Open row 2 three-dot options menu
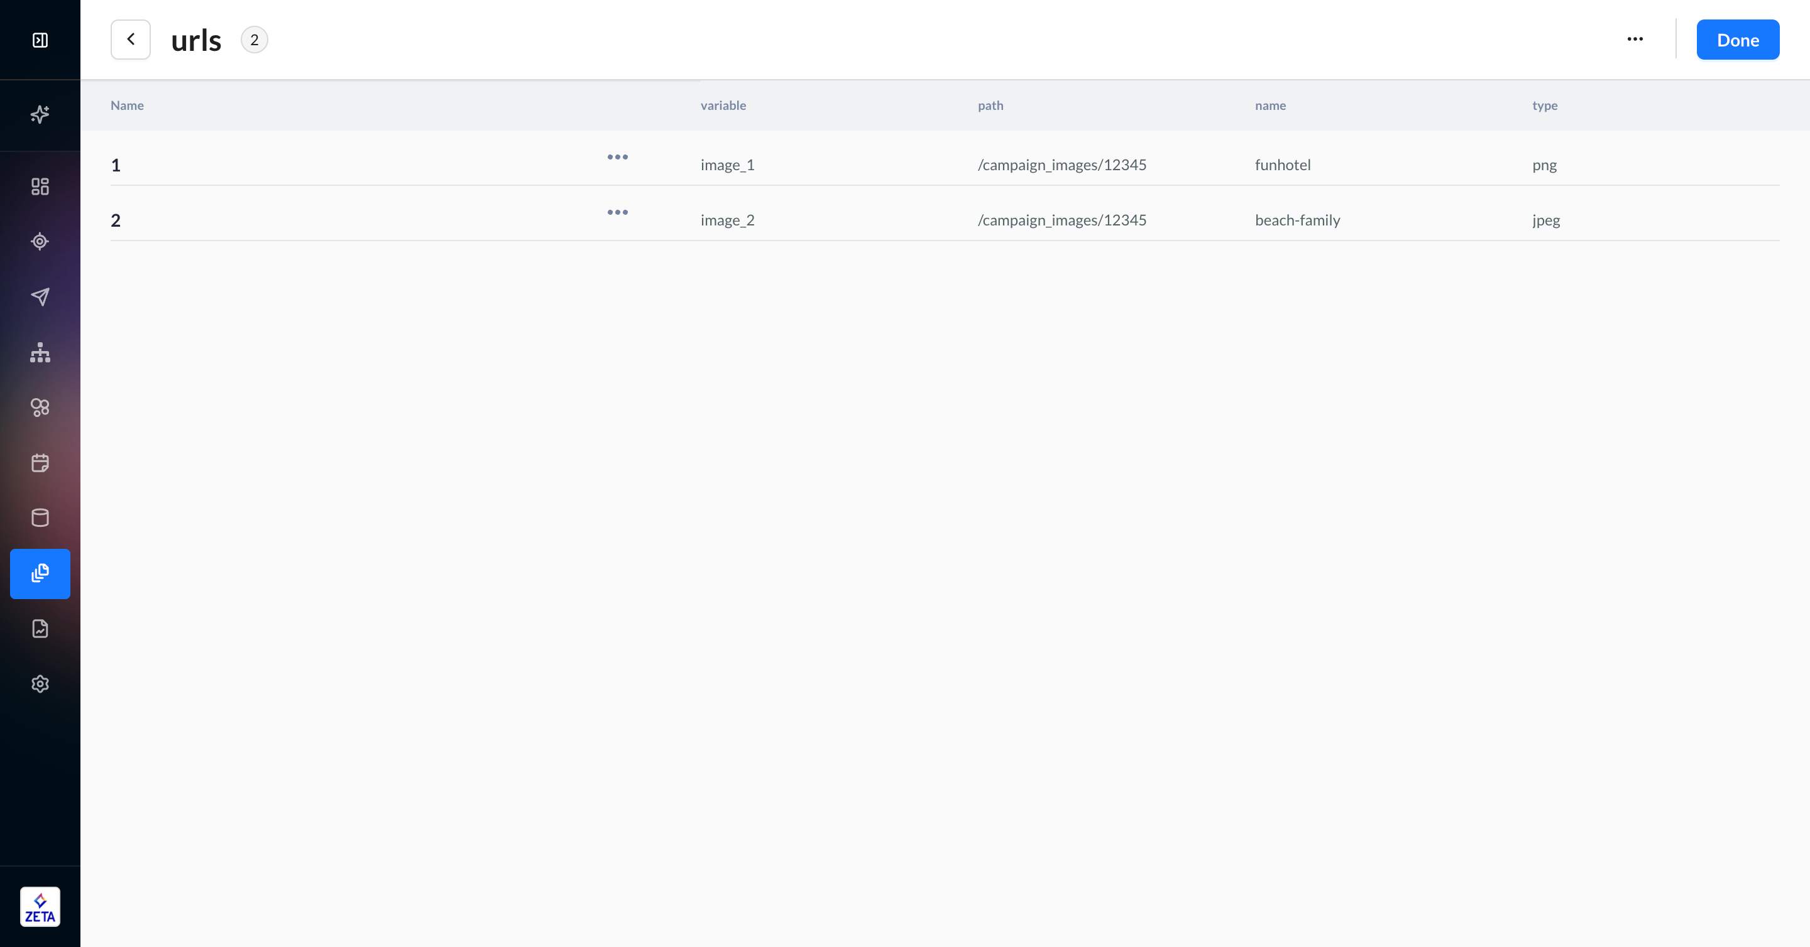Viewport: 1810px width, 947px height. point(618,212)
